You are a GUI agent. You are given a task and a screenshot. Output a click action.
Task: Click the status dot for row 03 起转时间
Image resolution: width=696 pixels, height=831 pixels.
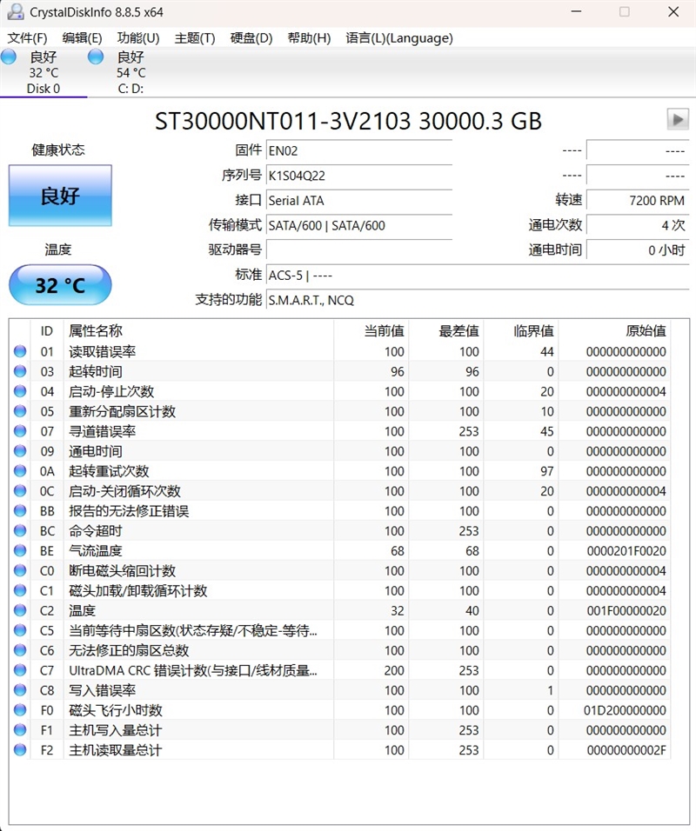click(x=20, y=371)
